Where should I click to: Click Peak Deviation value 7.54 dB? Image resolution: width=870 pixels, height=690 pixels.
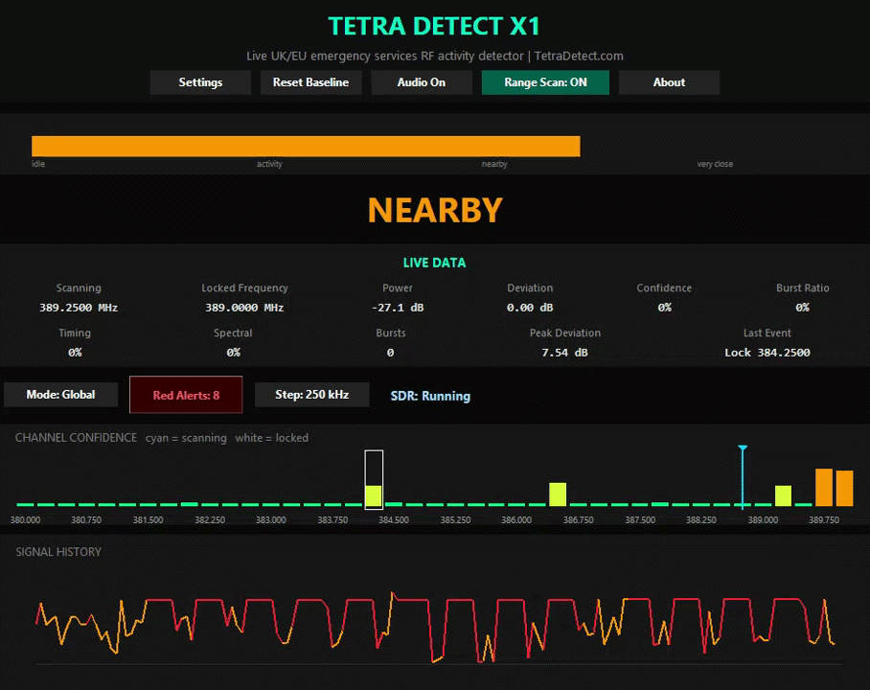click(565, 353)
